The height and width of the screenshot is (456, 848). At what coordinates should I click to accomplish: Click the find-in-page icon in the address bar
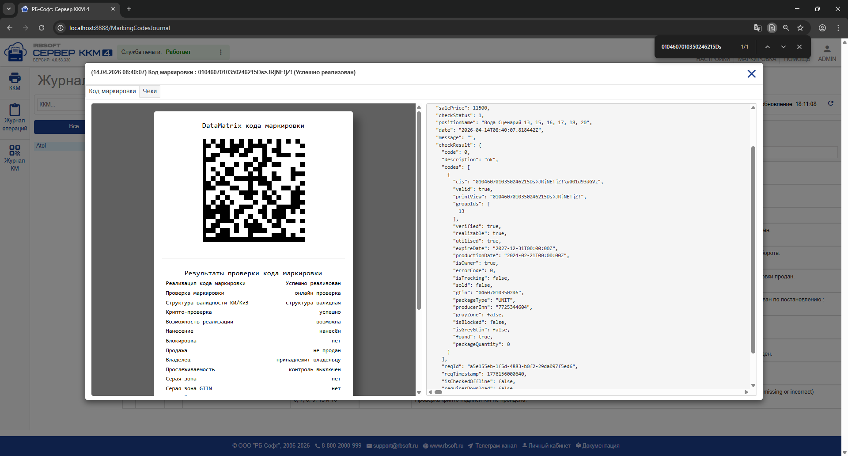(x=772, y=28)
